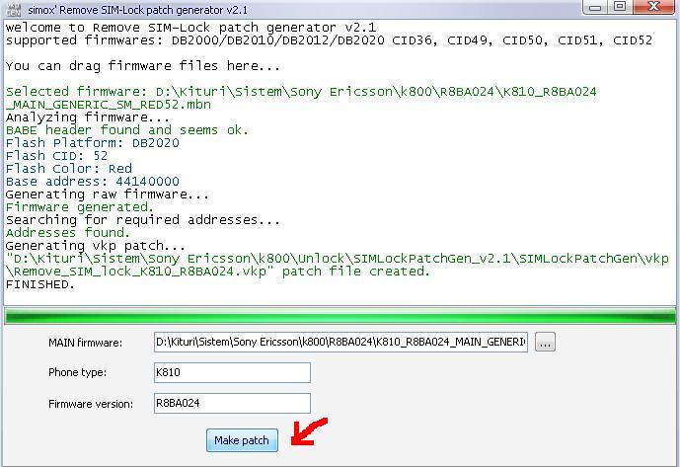Click log line 'BABE header found and seems ok.'
680x467 pixels.
click(x=127, y=129)
